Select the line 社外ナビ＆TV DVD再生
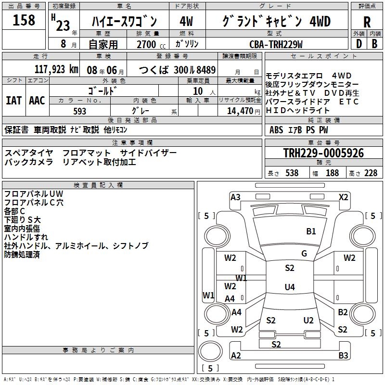The height and width of the screenshot is (385, 385). click(312, 93)
